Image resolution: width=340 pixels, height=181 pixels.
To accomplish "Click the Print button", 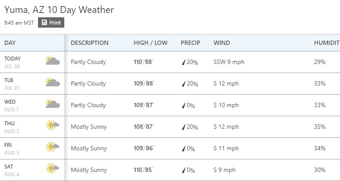I will (x=51, y=22).
